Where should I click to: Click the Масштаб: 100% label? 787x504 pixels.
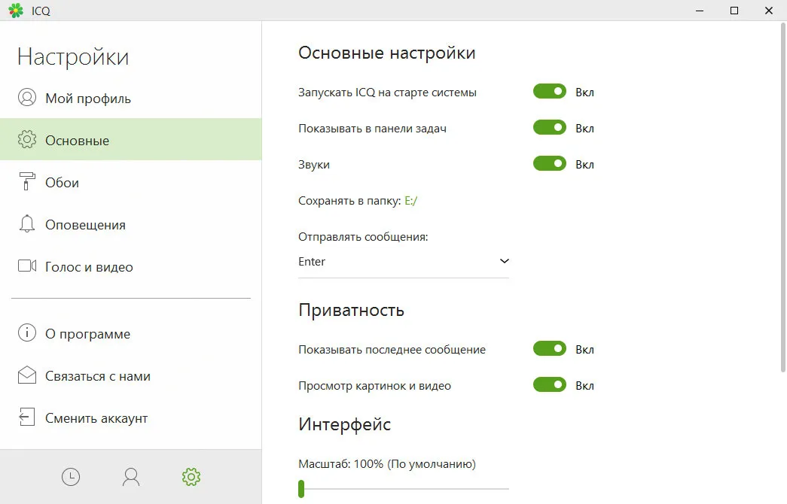point(386,464)
